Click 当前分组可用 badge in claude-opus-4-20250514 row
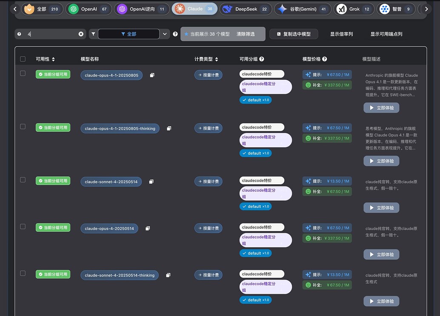 (53, 228)
